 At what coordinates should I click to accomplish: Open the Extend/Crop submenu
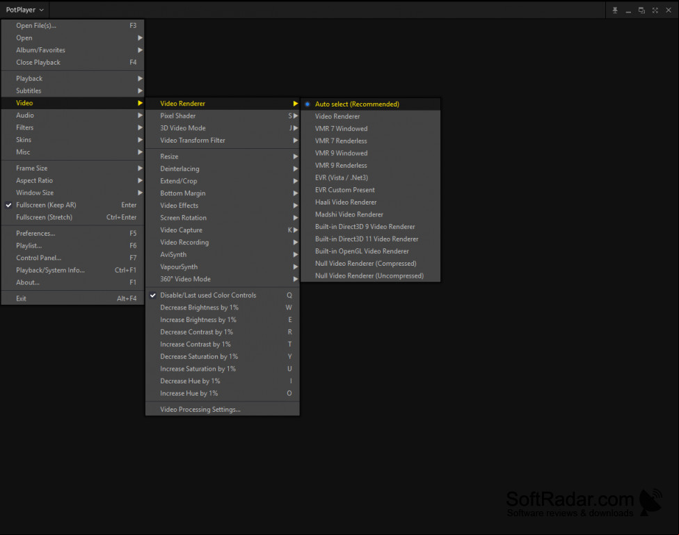(x=223, y=181)
